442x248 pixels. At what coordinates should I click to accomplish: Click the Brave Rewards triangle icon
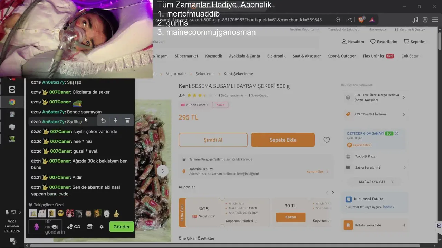pyautogui.click(x=372, y=20)
